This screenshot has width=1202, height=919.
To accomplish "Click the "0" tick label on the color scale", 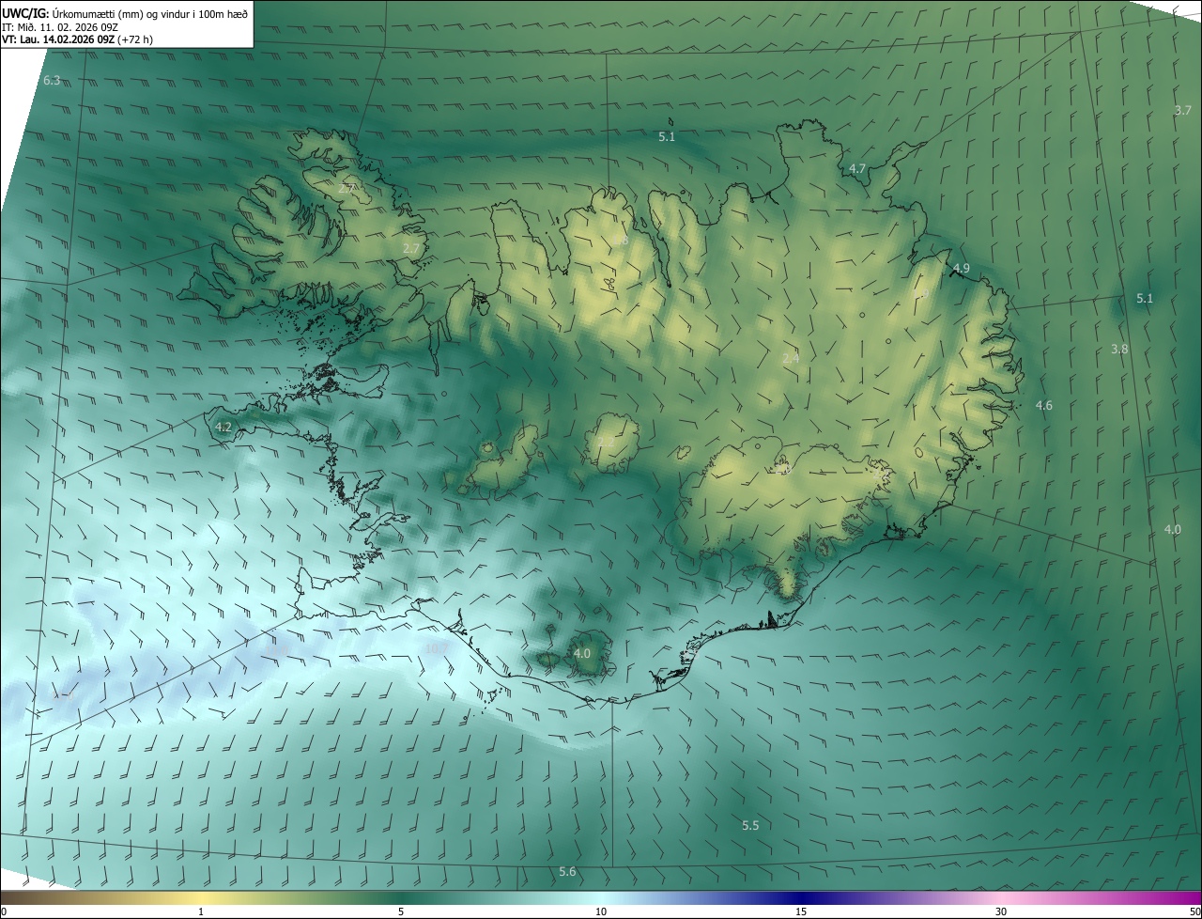I will pos(4,912).
